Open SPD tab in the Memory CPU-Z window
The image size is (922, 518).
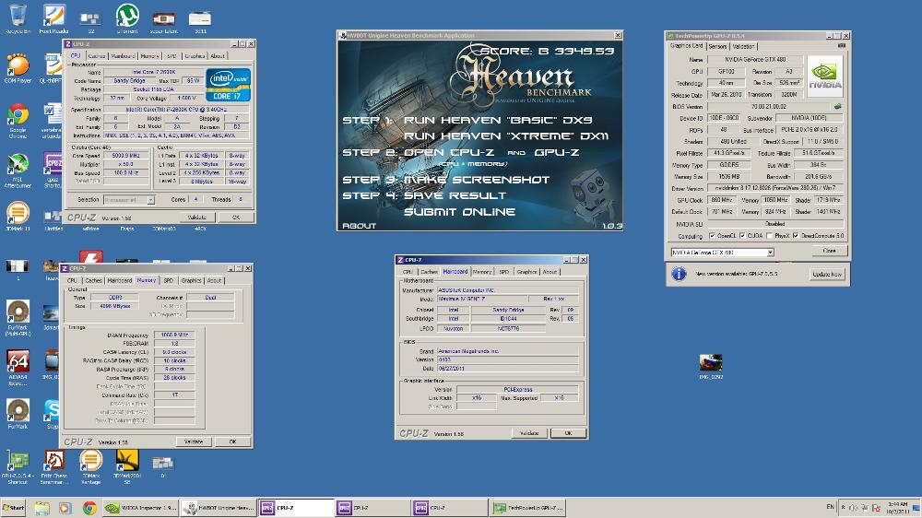click(169, 280)
